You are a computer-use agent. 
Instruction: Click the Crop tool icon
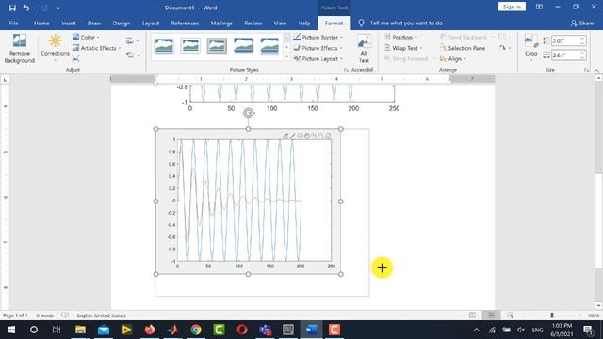point(530,40)
